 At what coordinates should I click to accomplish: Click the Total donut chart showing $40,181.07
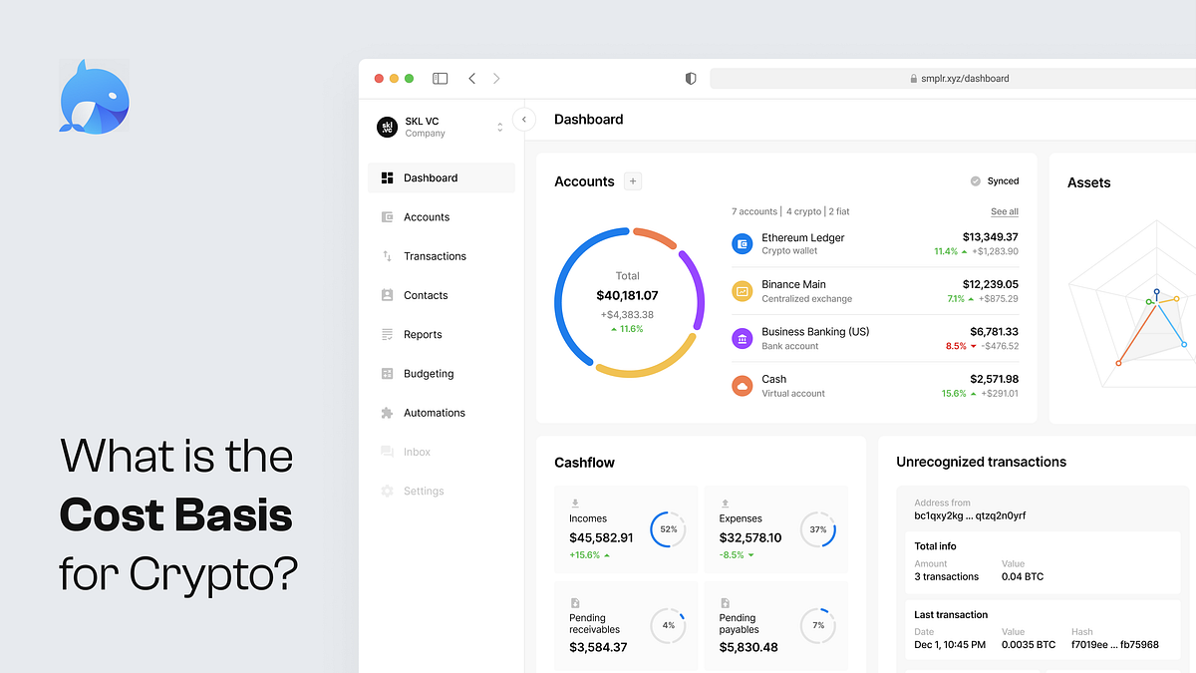pyautogui.click(x=628, y=301)
